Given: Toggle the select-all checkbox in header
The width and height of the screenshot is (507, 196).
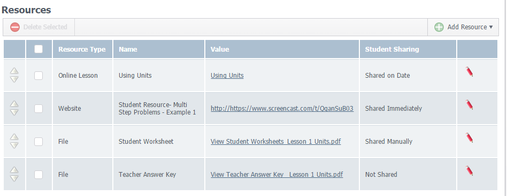Looking at the screenshot, I should click(x=39, y=49).
